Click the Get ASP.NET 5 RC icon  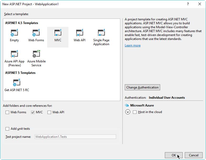pyautogui.click(x=17, y=82)
